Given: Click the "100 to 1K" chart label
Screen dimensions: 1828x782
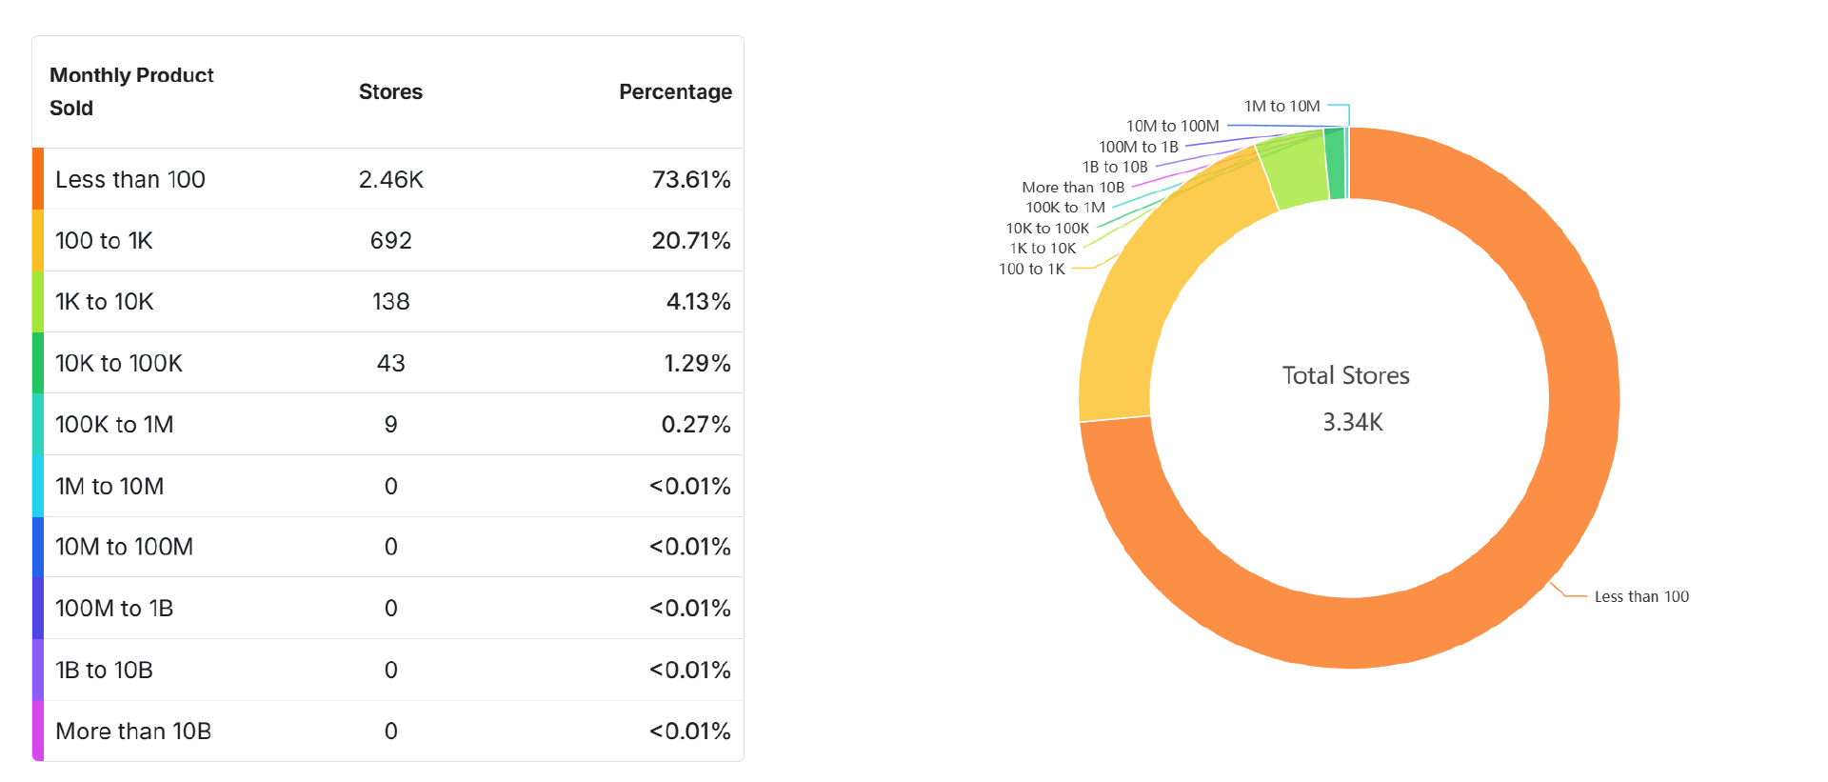Looking at the screenshot, I should [x=1031, y=269].
